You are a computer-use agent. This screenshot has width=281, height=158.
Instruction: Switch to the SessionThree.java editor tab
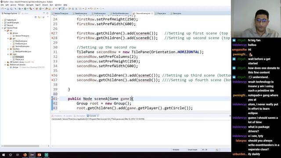point(61,13)
